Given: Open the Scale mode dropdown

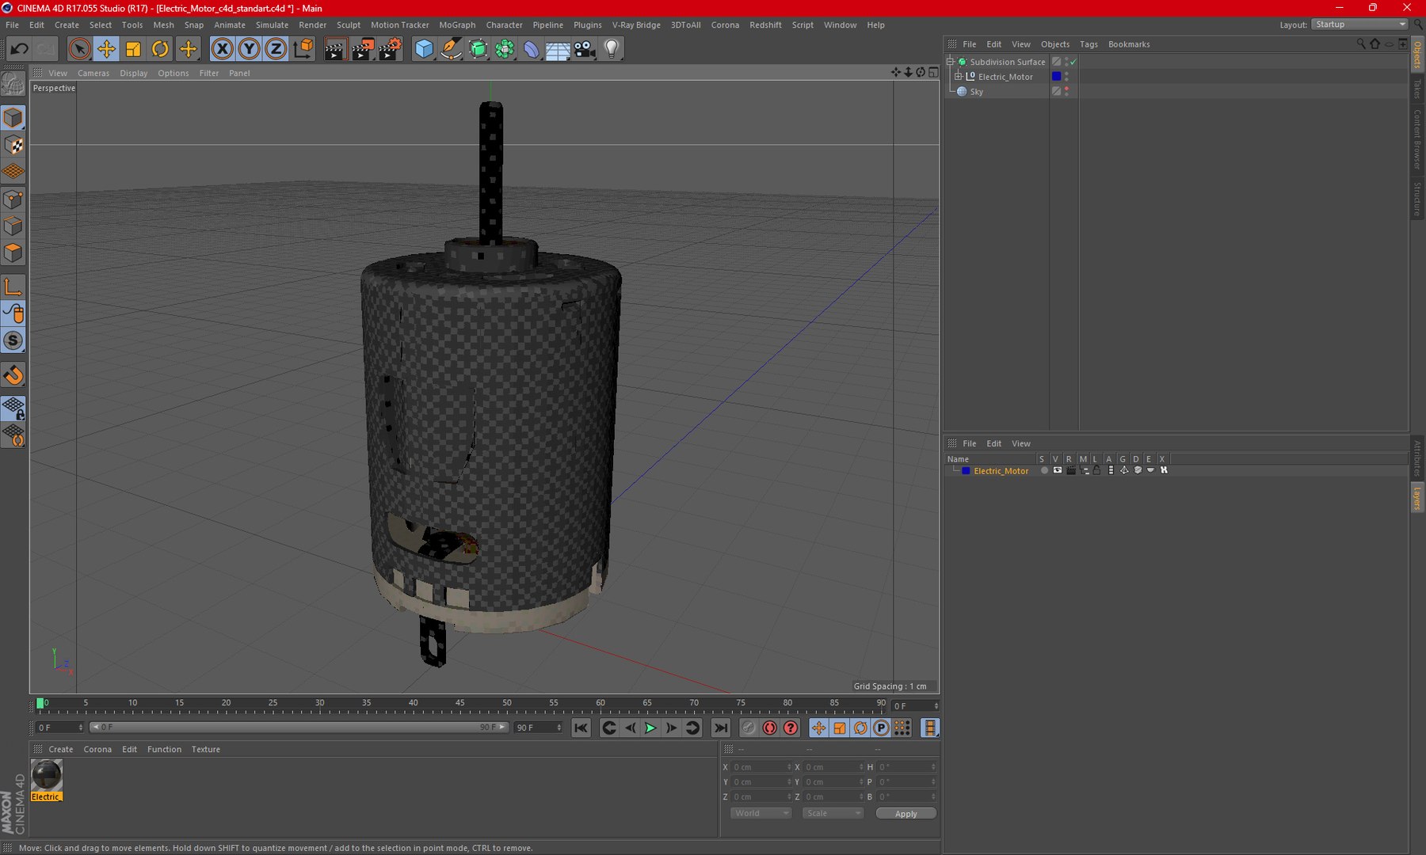Looking at the screenshot, I should [x=832, y=813].
